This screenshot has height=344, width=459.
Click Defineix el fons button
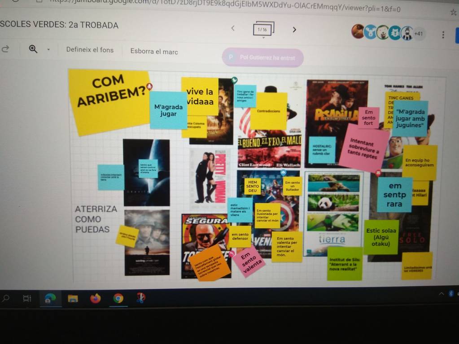pyautogui.click(x=90, y=50)
